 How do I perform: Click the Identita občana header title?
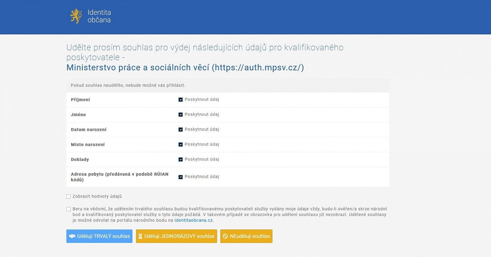[x=99, y=16]
